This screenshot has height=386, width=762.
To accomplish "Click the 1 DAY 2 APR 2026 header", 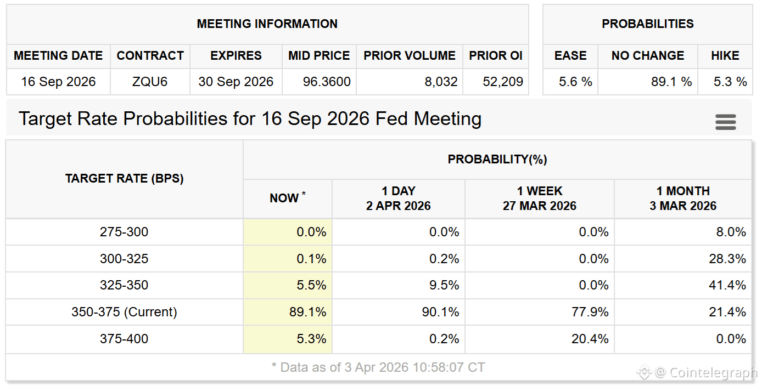I will click(x=399, y=198).
